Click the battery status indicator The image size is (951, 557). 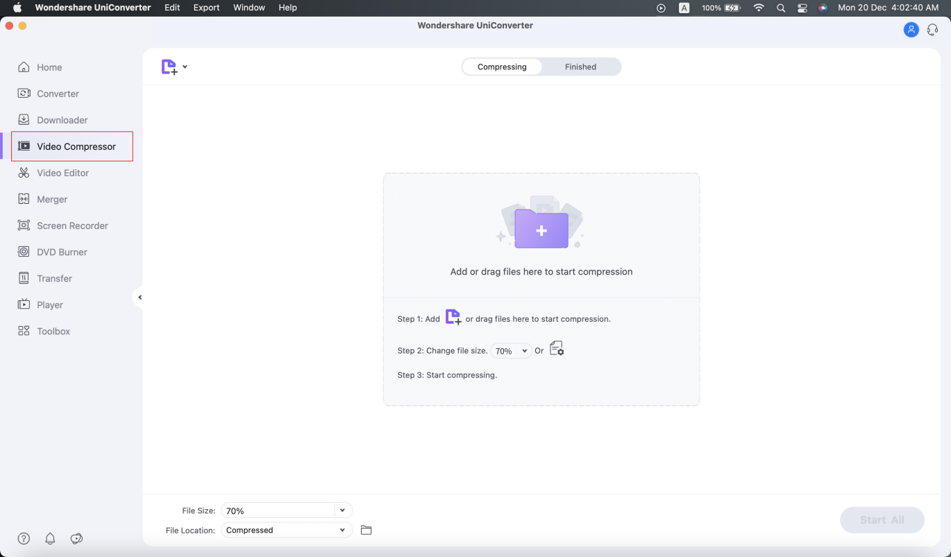click(x=721, y=8)
